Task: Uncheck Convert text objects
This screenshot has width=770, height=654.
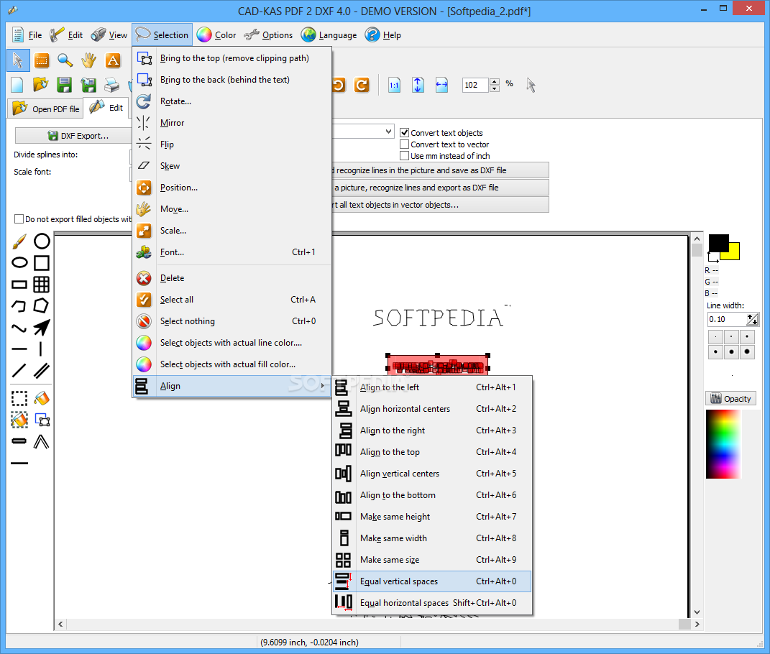Action: 405,132
